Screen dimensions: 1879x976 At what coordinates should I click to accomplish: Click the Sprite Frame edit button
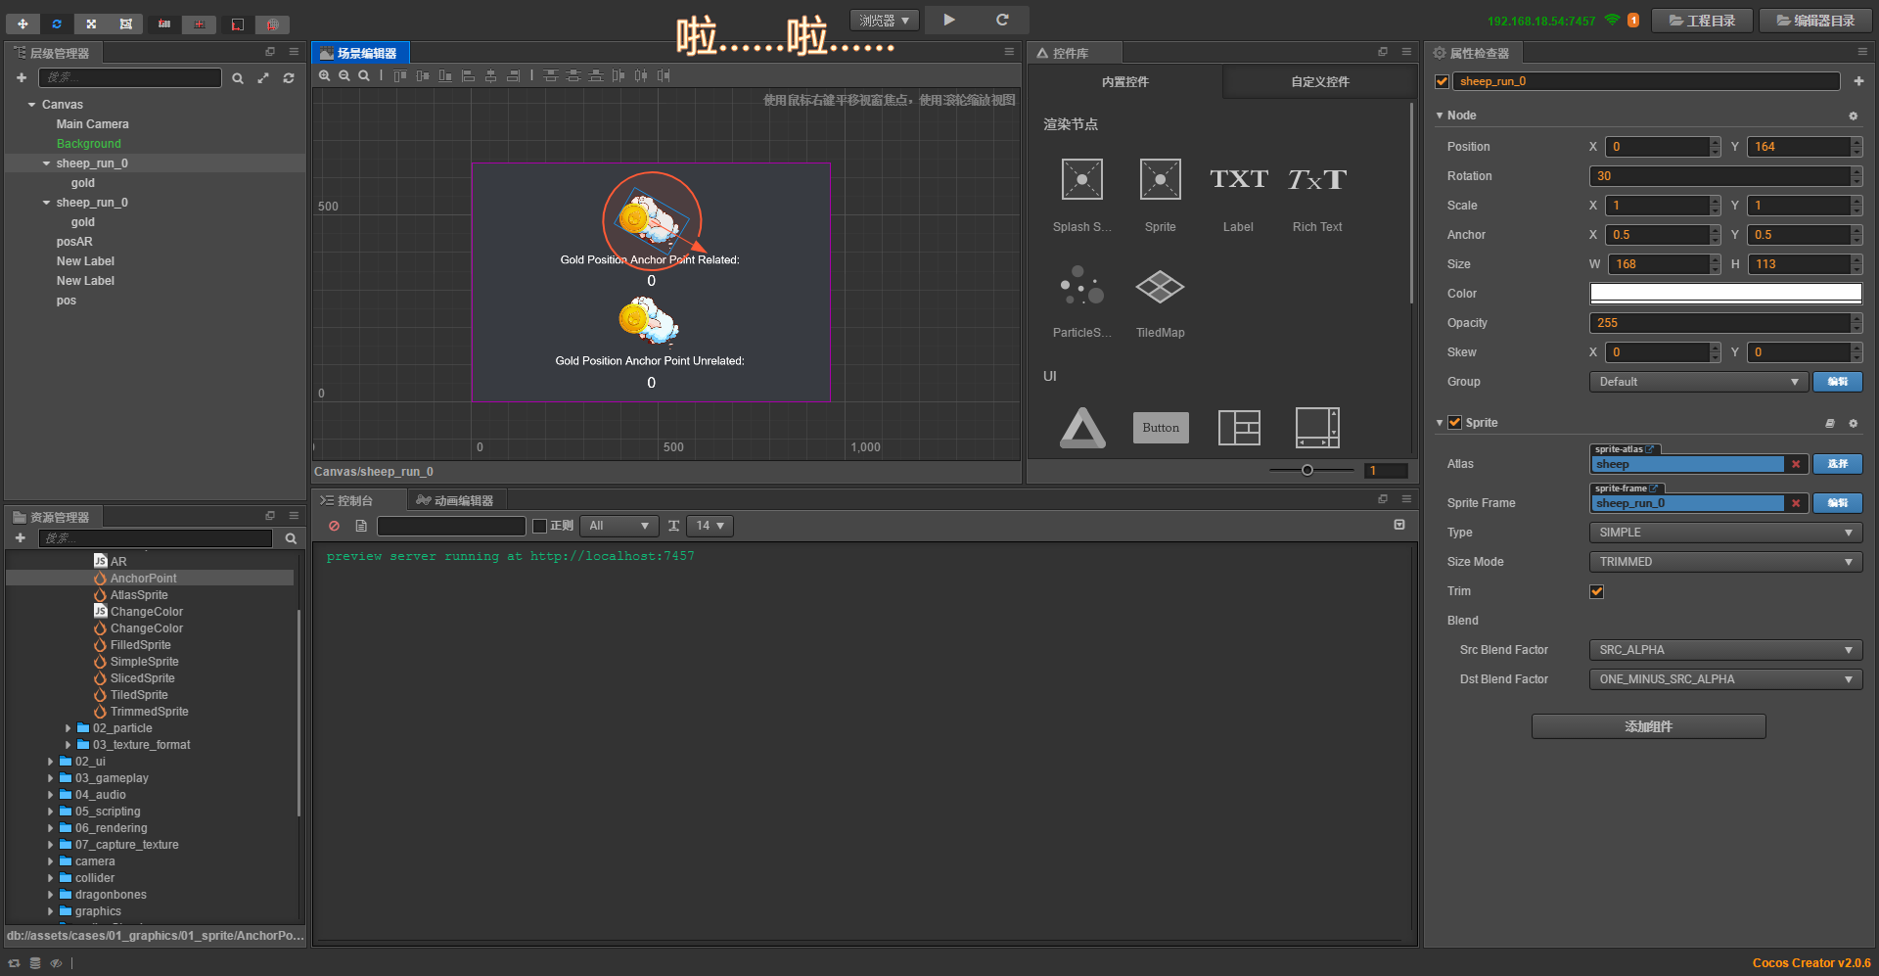point(1837,503)
